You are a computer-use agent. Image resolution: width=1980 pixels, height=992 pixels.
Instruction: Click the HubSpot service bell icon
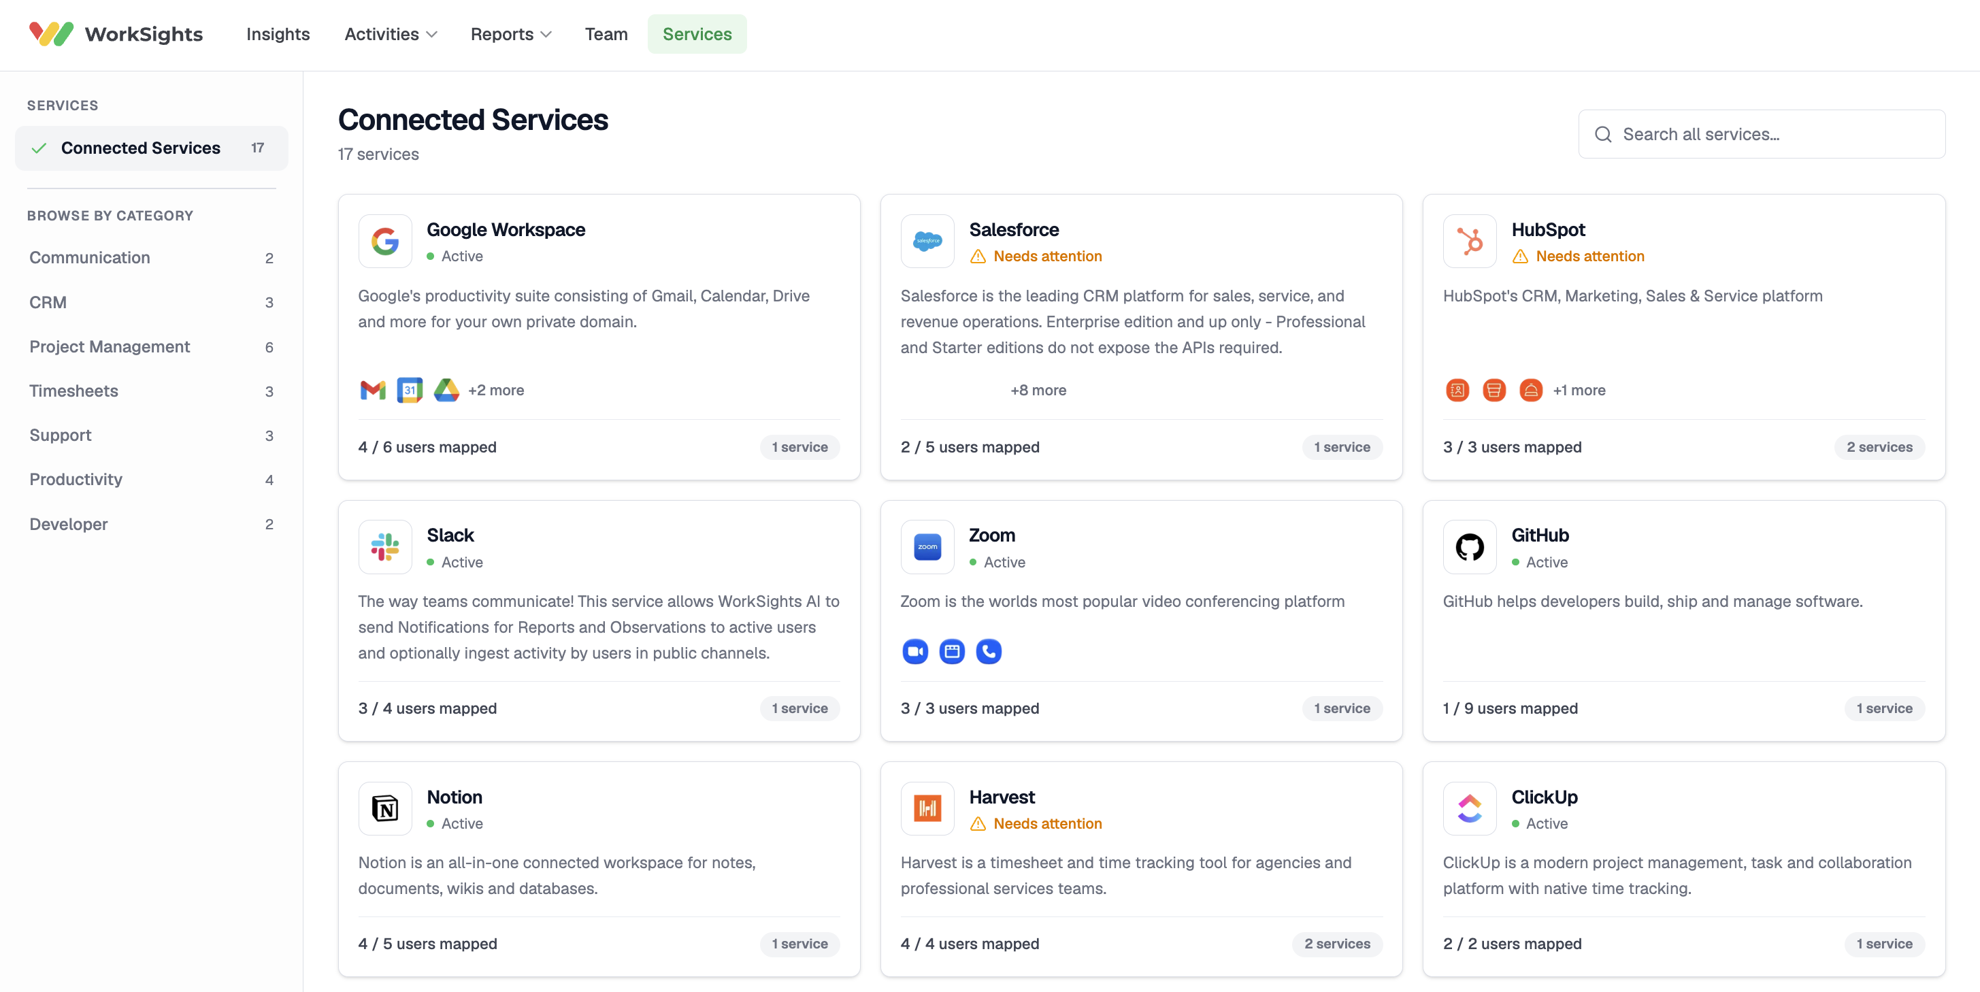click(x=1531, y=391)
